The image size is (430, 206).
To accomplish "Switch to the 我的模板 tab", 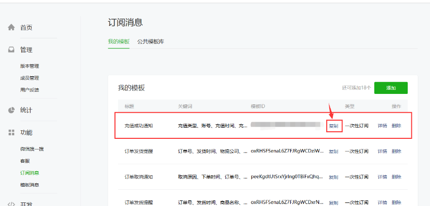I will tap(119, 41).
